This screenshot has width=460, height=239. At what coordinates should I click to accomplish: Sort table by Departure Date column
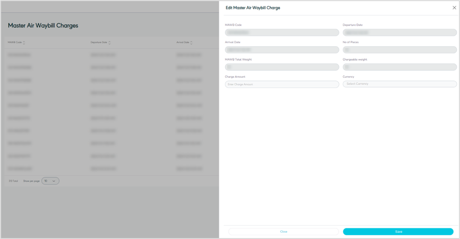(x=109, y=43)
